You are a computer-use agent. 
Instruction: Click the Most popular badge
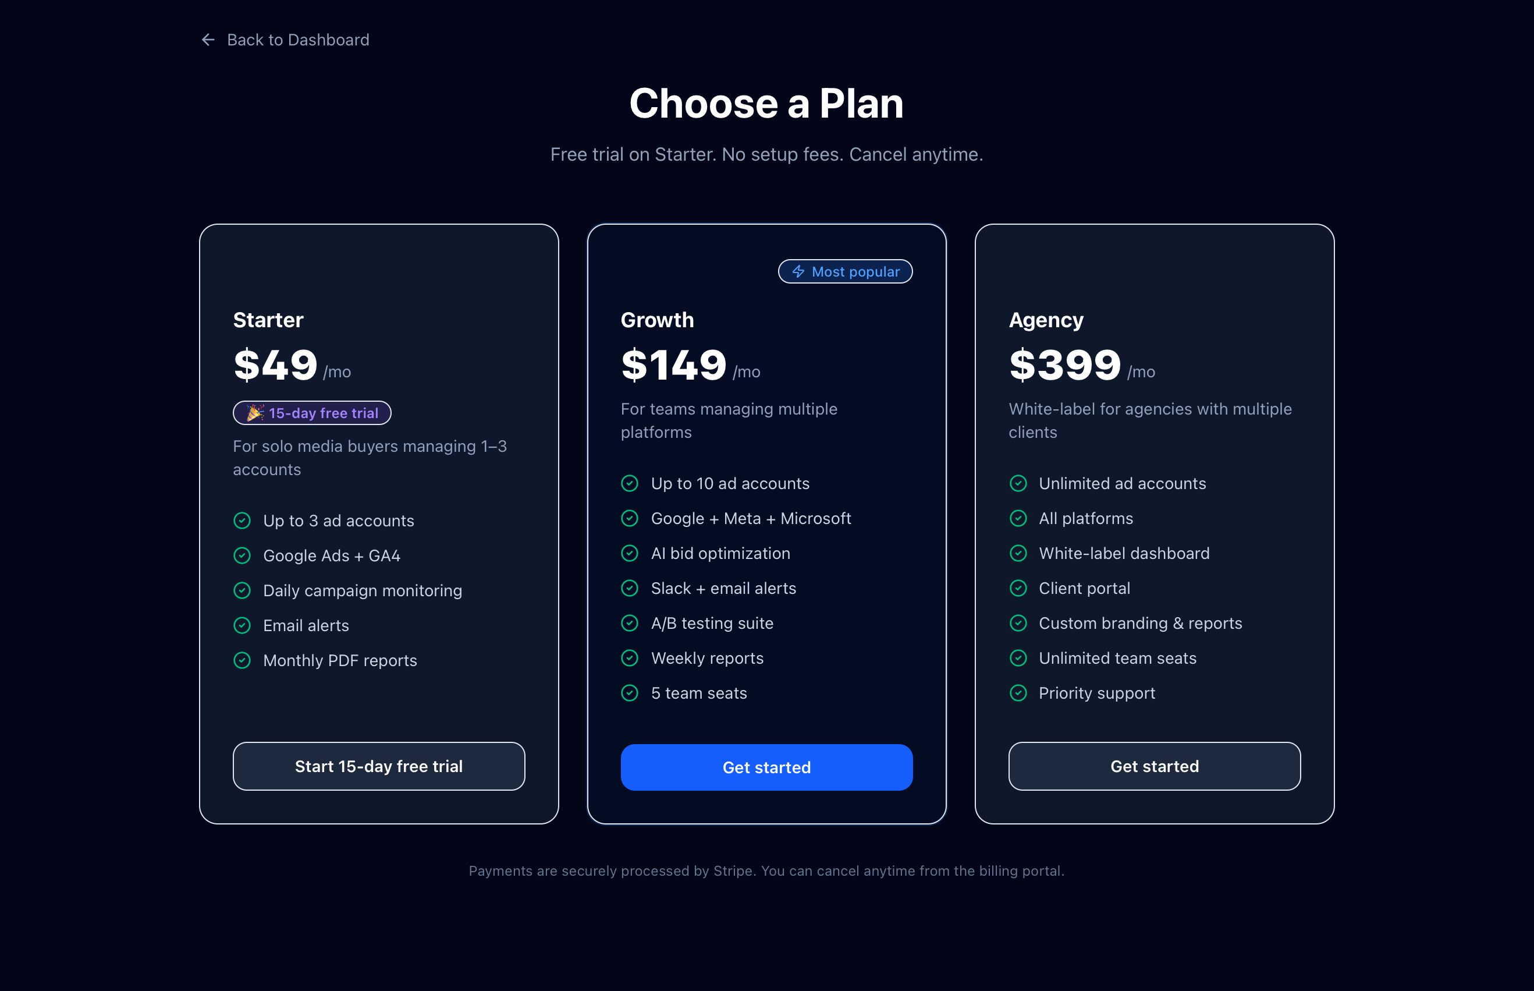pyautogui.click(x=845, y=271)
